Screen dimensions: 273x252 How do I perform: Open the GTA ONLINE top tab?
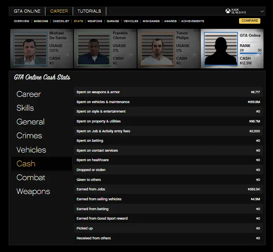click(27, 11)
